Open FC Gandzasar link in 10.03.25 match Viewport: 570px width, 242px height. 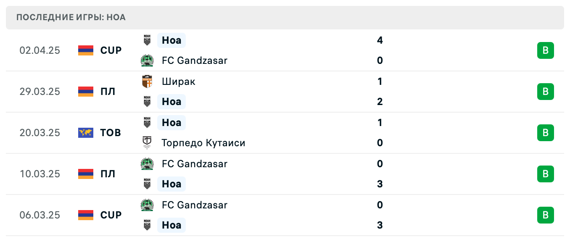point(195,164)
